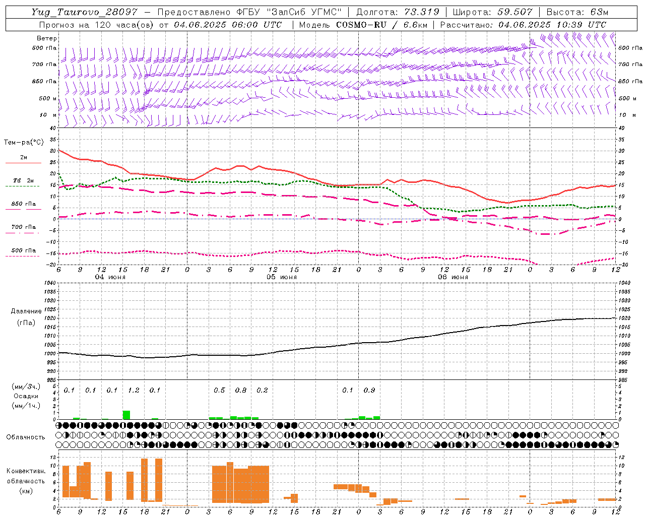Click the date label 05 июня
The height and width of the screenshot is (516, 645).
click(x=282, y=277)
